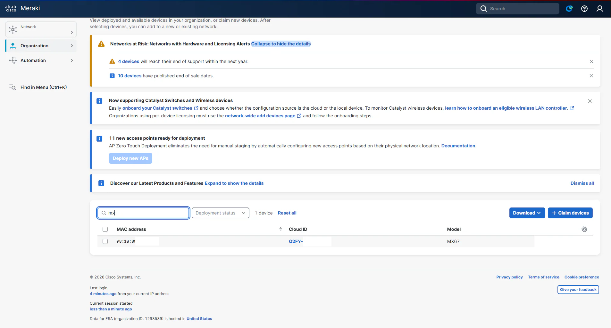611x328 pixels.
Task: Open the user account profile icon
Action: (x=600, y=9)
